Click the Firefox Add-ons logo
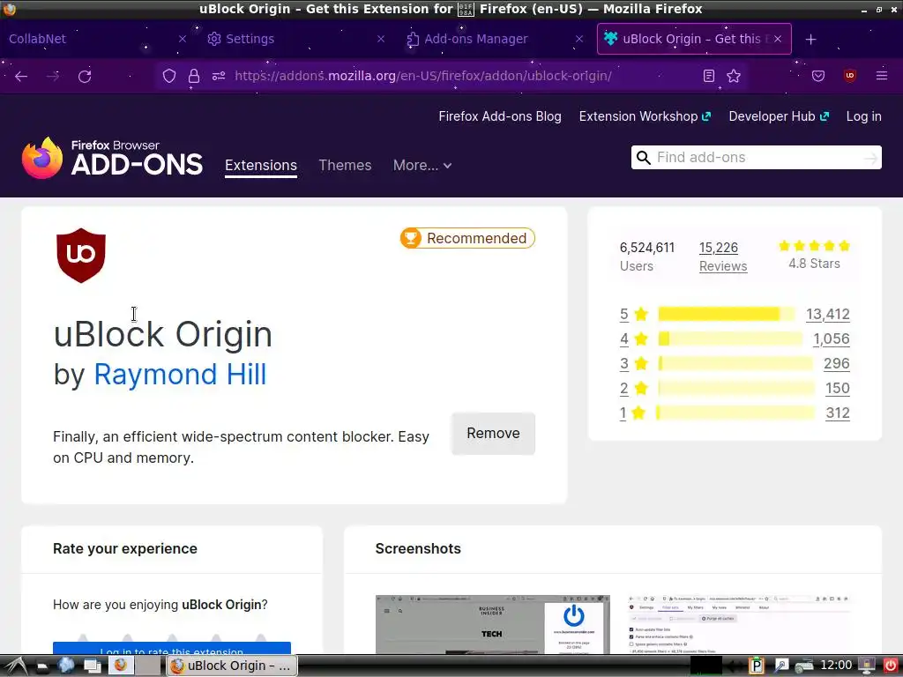903x677 pixels. click(x=112, y=158)
